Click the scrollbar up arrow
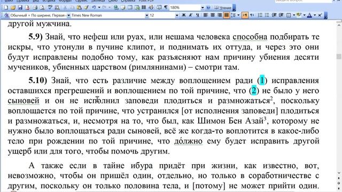Image resolution: width=342 pixels, height=192 pixels. [339, 26]
